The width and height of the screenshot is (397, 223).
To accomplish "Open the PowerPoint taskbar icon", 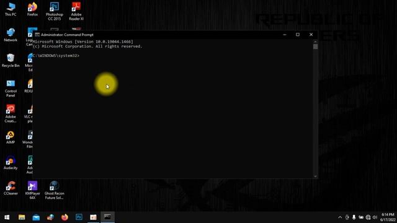I will tap(93, 217).
